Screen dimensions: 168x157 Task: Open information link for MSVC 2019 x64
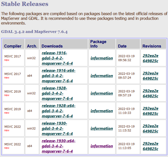[102, 111]
